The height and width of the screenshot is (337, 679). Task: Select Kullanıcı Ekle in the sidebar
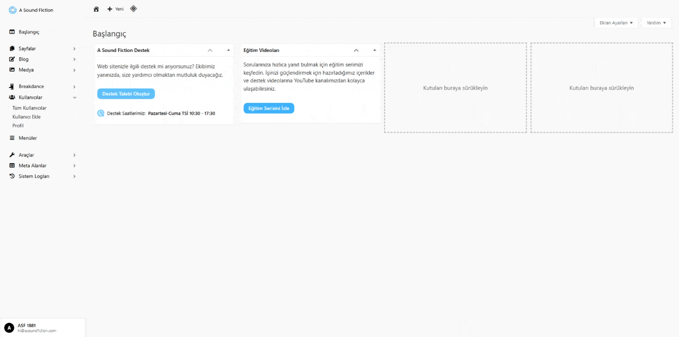(x=27, y=117)
